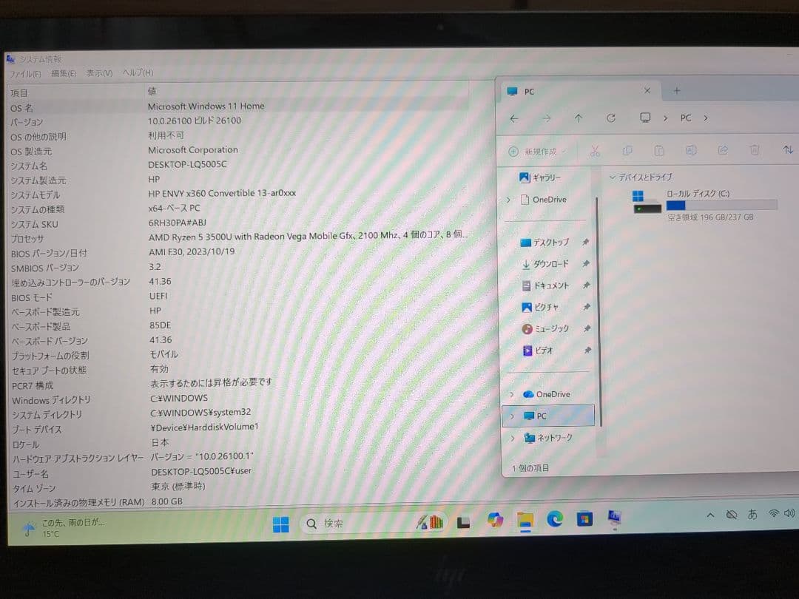Select the プロセッサ row
Viewport: 799px width, 599px height.
(238, 237)
